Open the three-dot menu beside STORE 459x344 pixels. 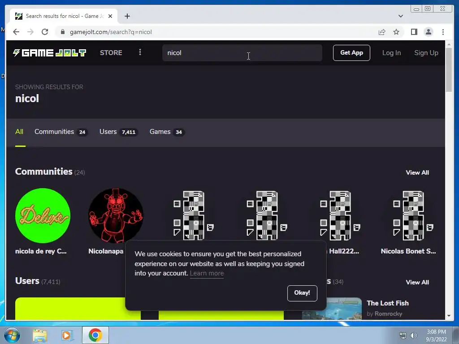coord(140,52)
